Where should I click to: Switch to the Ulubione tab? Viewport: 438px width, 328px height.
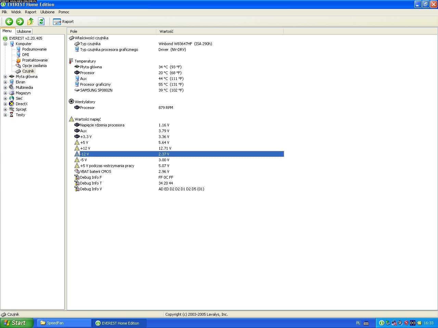[x=24, y=31]
